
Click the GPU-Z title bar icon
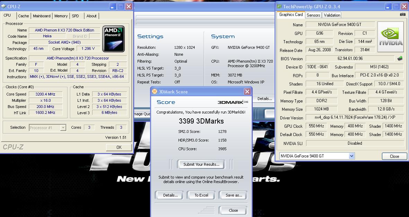point(279,7)
